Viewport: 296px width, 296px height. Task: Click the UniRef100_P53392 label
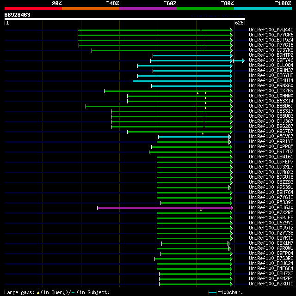pyautogui.click(x=271, y=203)
